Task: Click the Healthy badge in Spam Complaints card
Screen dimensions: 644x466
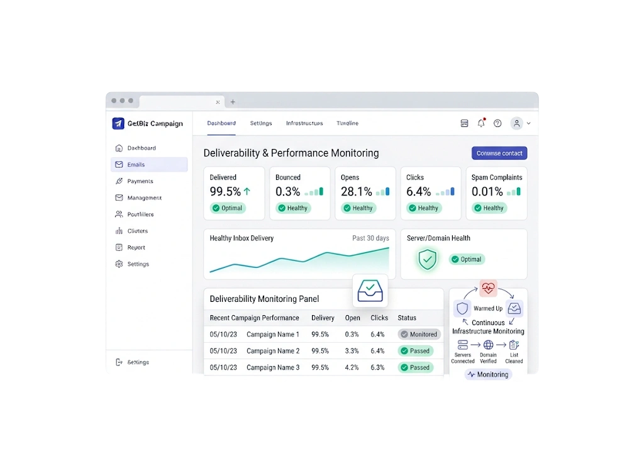Action: [489, 208]
